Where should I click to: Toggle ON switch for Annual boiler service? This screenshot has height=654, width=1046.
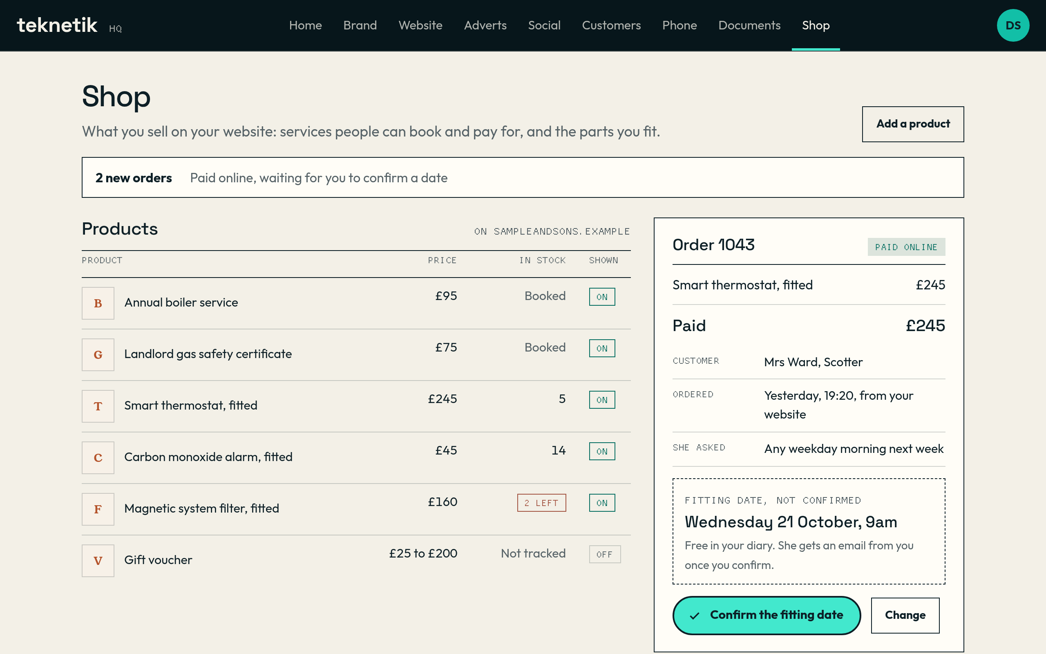(x=602, y=297)
